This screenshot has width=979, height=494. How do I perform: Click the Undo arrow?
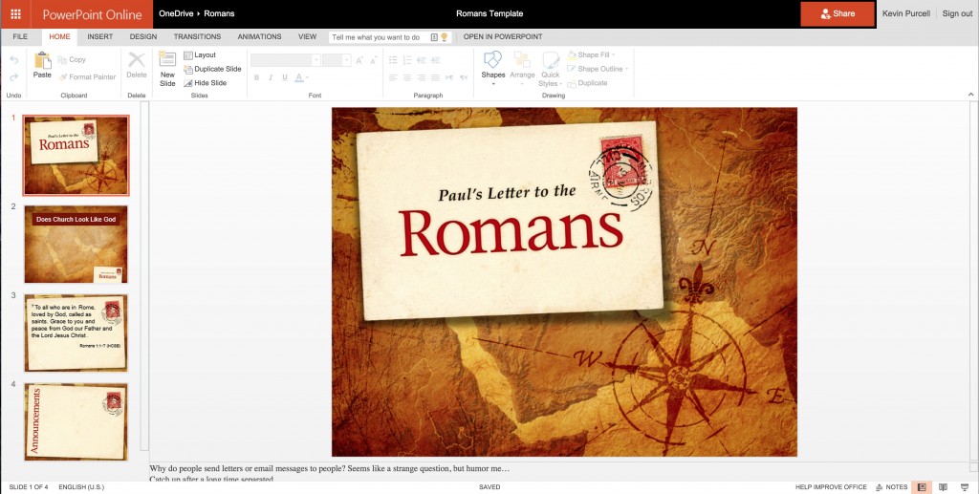point(13,60)
